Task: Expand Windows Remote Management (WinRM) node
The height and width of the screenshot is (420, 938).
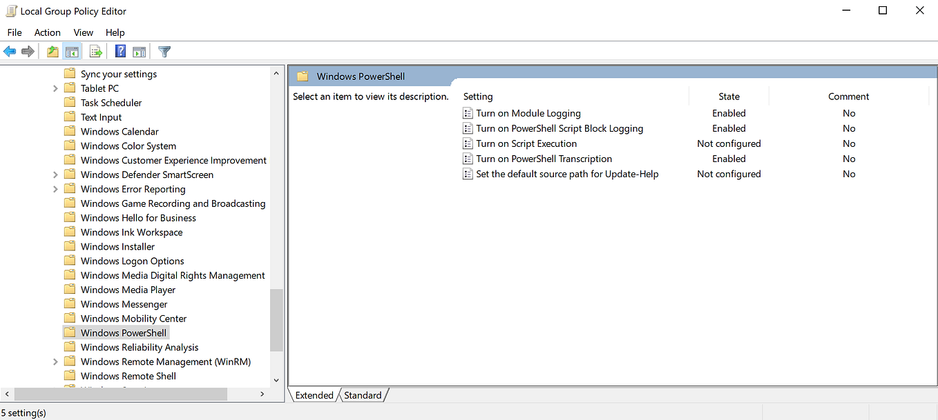Action: click(x=55, y=361)
